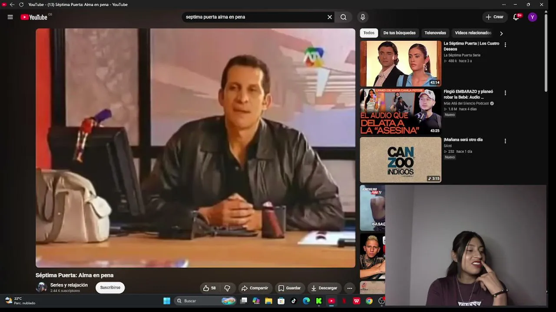This screenshot has width=556, height=312.
Task: Go to the YouTube home logo
Action: (x=34, y=17)
